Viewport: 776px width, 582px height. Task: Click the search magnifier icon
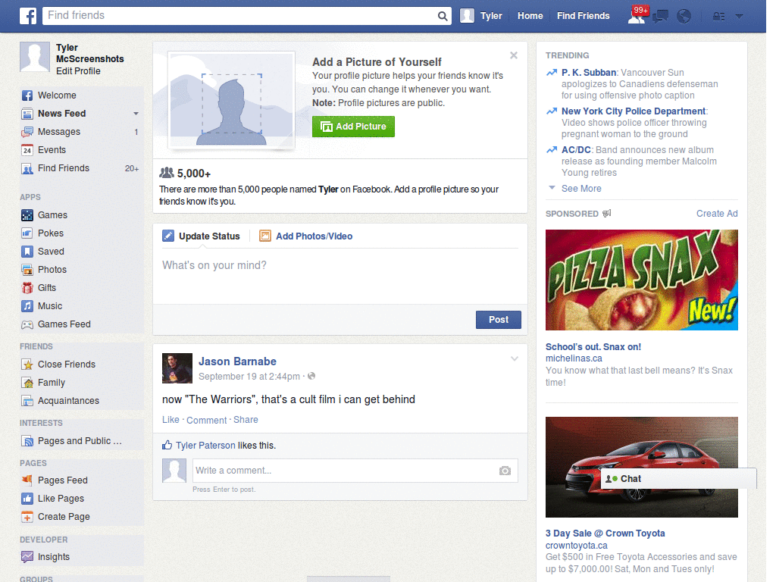443,16
